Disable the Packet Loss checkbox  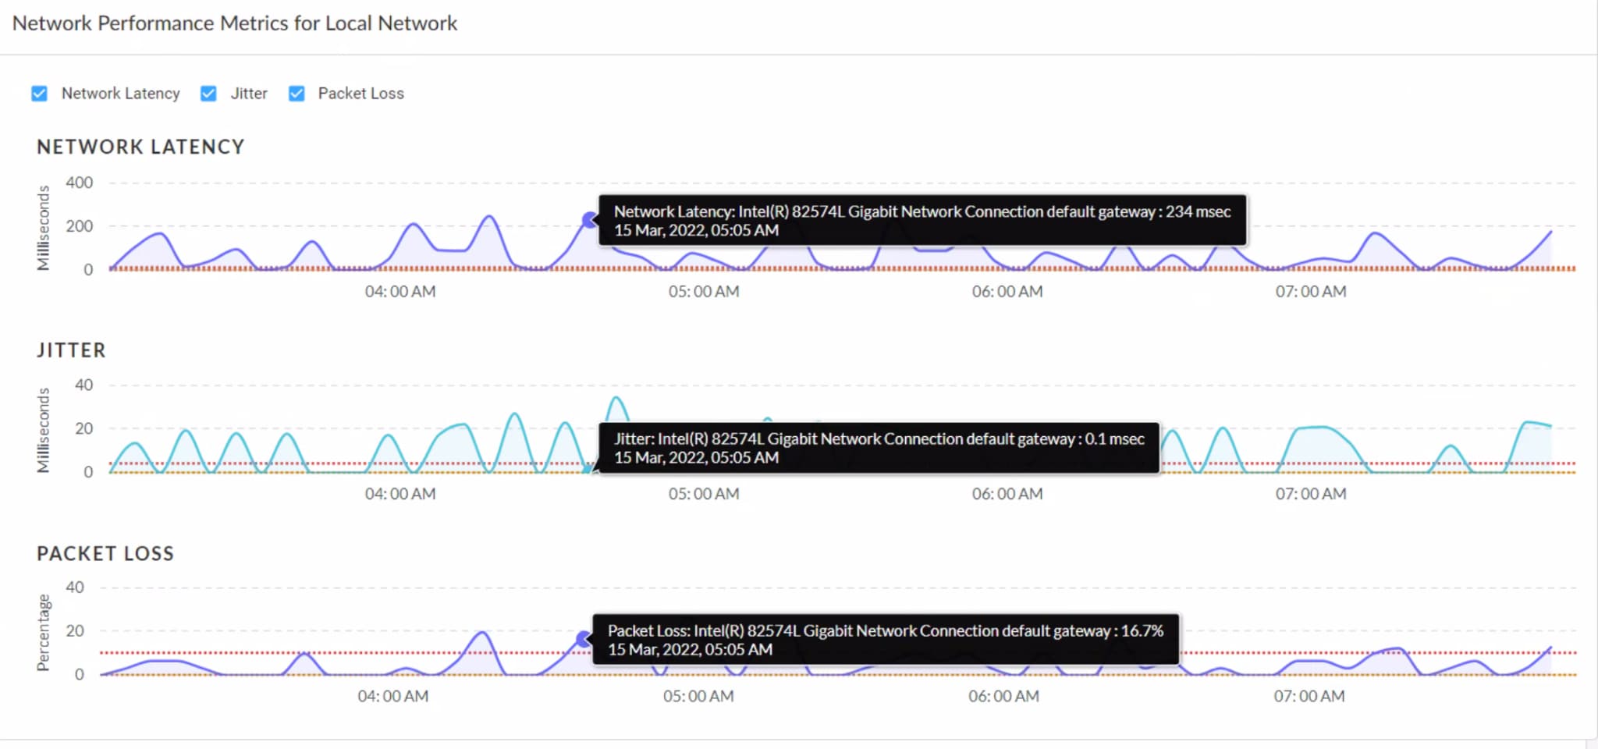click(297, 94)
